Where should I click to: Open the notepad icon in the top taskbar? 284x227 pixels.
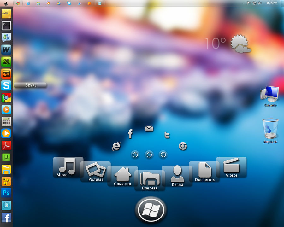[x=100, y=3]
